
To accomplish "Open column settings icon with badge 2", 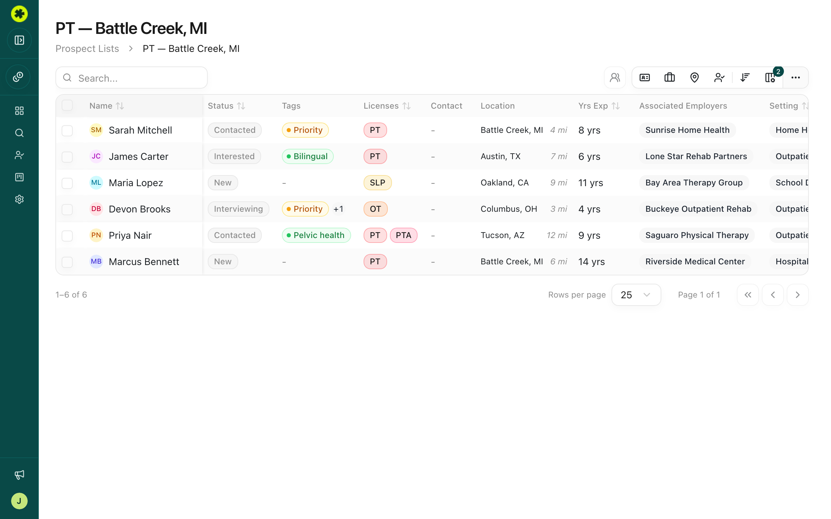I will 770,78.
